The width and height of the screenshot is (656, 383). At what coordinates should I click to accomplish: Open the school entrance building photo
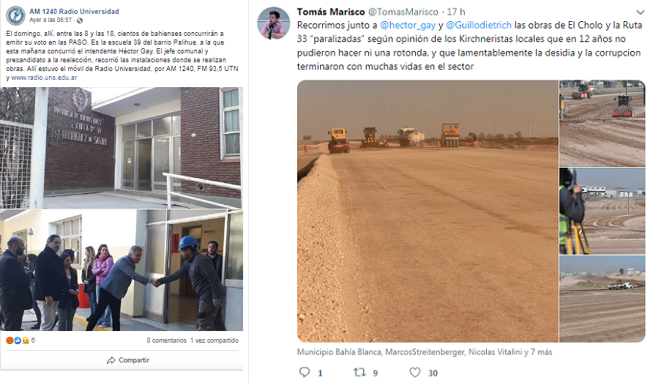122,147
